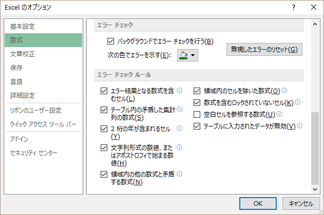Click info icon beside エラー結果となる数式を含むセル(L)
324x215 pixels.
pyautogui.click(x=180, y=91)
